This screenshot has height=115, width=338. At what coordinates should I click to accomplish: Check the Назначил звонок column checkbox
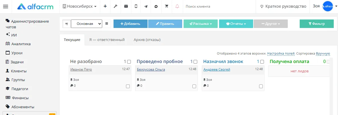click(x=262, y=62)
